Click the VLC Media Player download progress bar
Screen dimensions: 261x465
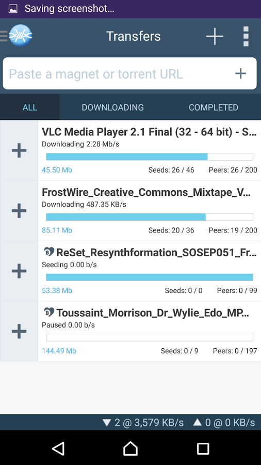point(150,157)
